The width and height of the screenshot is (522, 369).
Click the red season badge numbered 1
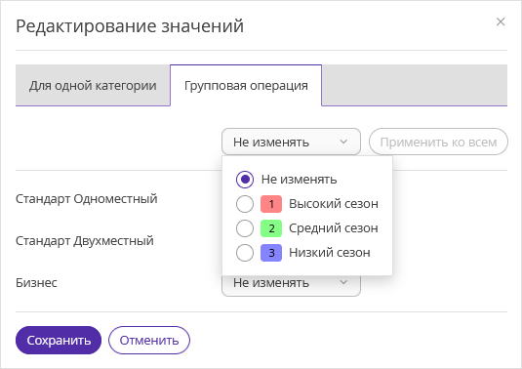point(271,204)
